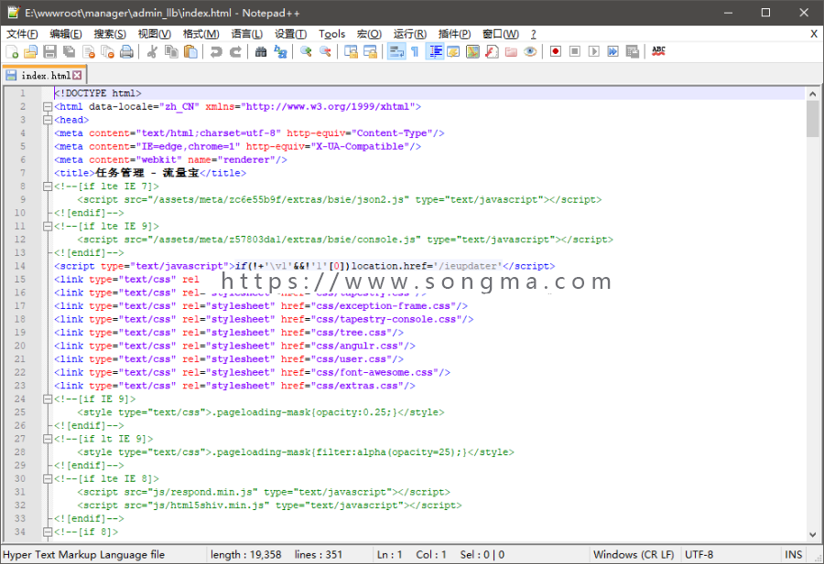The height and width of the screenshot is (564, 824).
Task: Close the current document with Close icon
Action: coord(88,51)
